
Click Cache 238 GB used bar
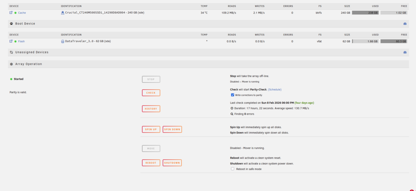pos(365,13)
